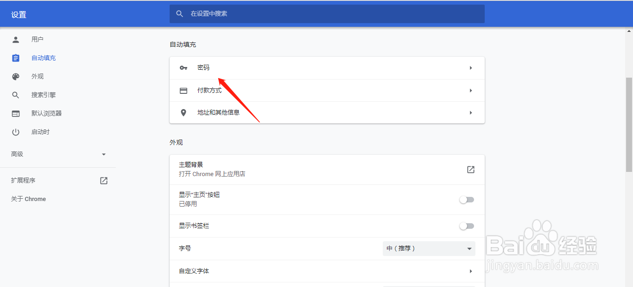The height and width of the screenshot is (287, 633).
Task: Click the location pin icon beside 地址和其他信息
Action: point(184,112)
